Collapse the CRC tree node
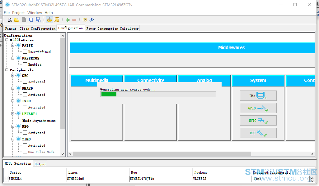 pyautogui.click(x=13, y=76)
